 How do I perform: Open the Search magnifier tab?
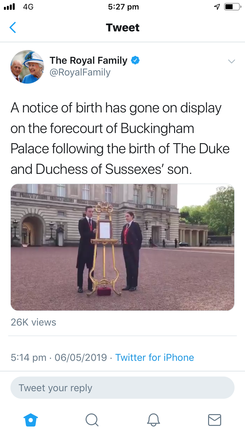tap(92, 420)
